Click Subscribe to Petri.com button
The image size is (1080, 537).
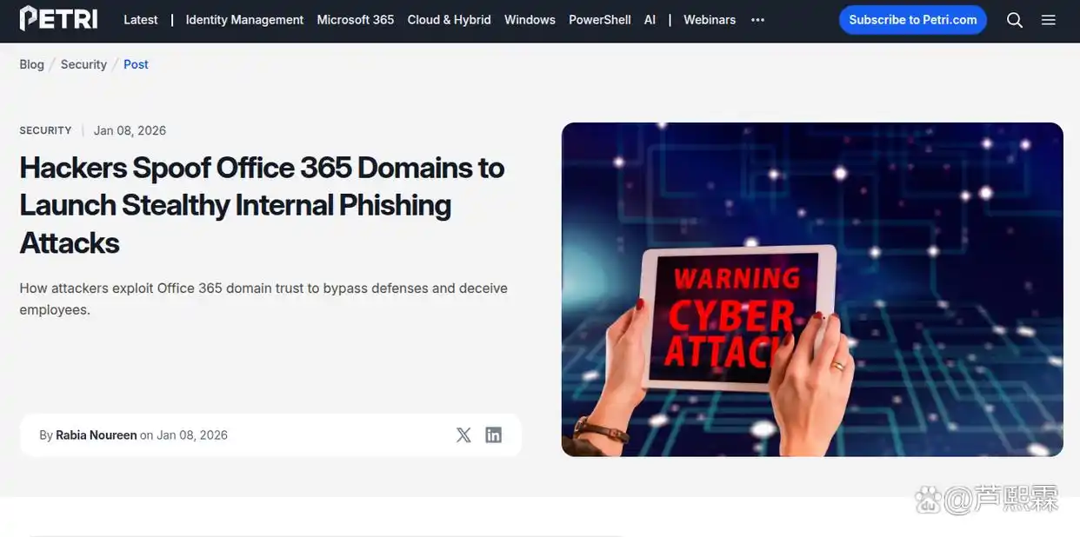point(913,20)
